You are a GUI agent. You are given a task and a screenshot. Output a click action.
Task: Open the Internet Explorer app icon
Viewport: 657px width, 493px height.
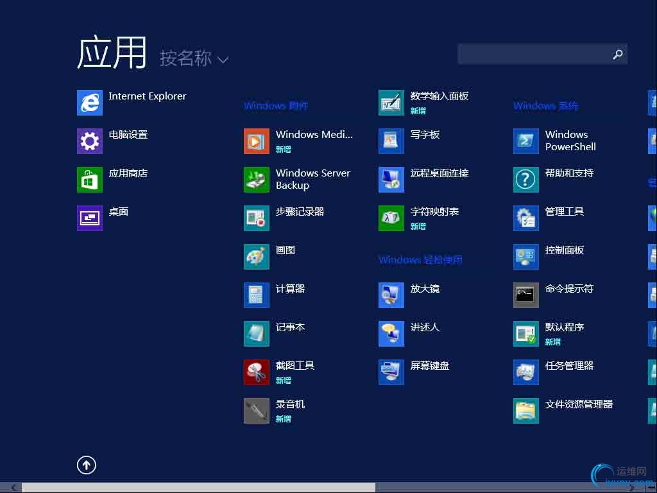tap(90, 102)
